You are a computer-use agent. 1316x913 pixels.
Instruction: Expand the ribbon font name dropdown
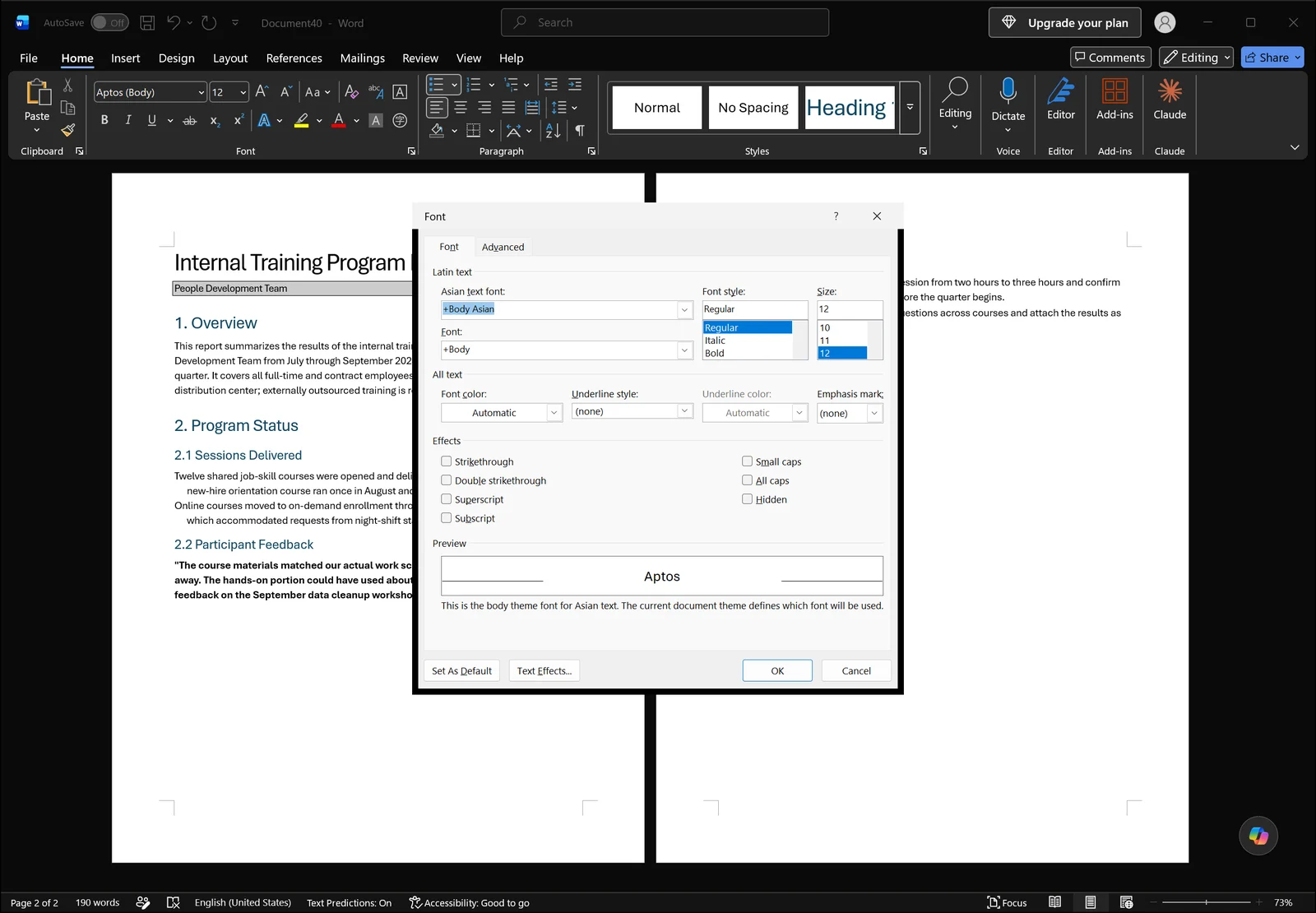point(201,92)
